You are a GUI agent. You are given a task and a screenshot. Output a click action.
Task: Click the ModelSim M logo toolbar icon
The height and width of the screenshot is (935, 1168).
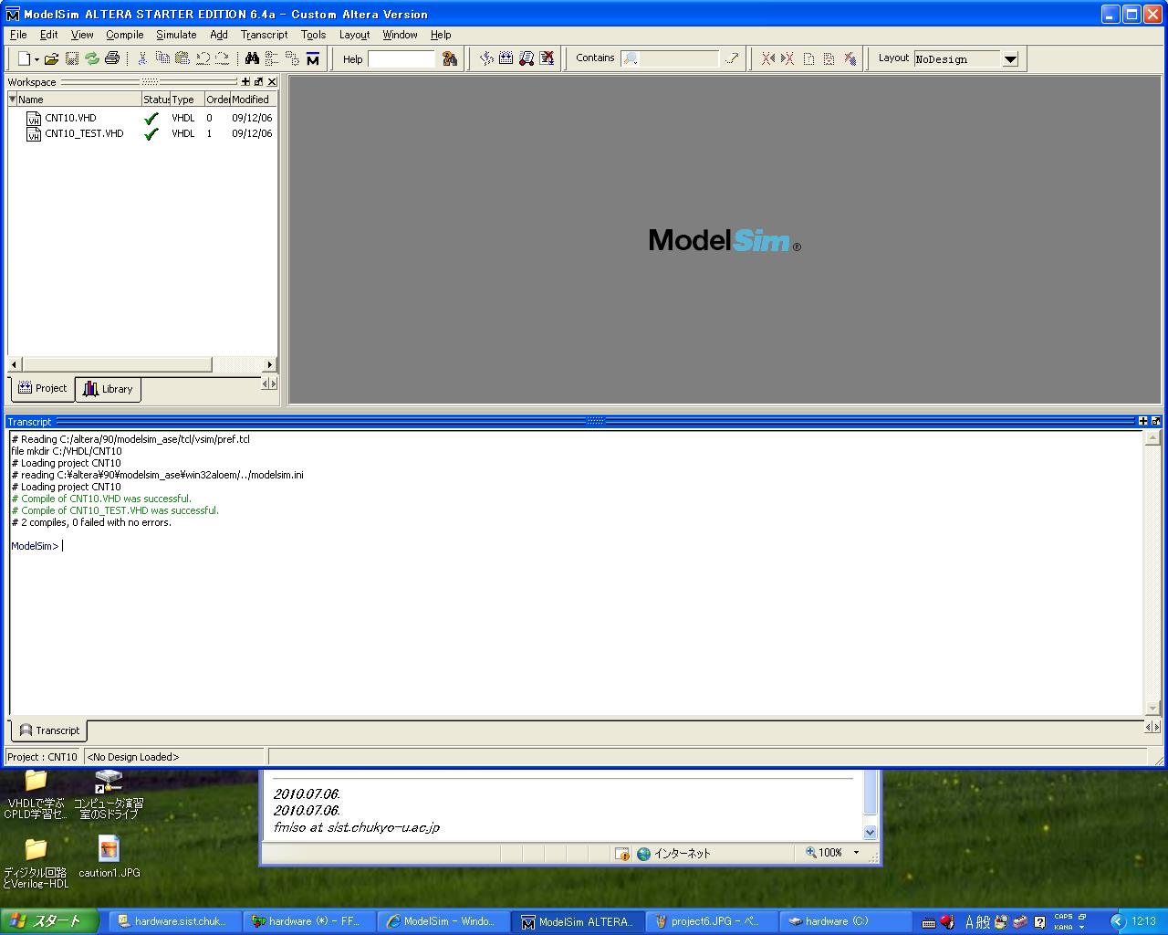[x=313, y=58]
